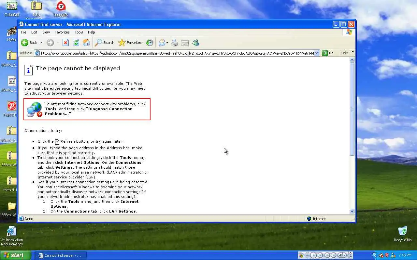Click the vertical scrollbar down arrow

coord(352,211)
